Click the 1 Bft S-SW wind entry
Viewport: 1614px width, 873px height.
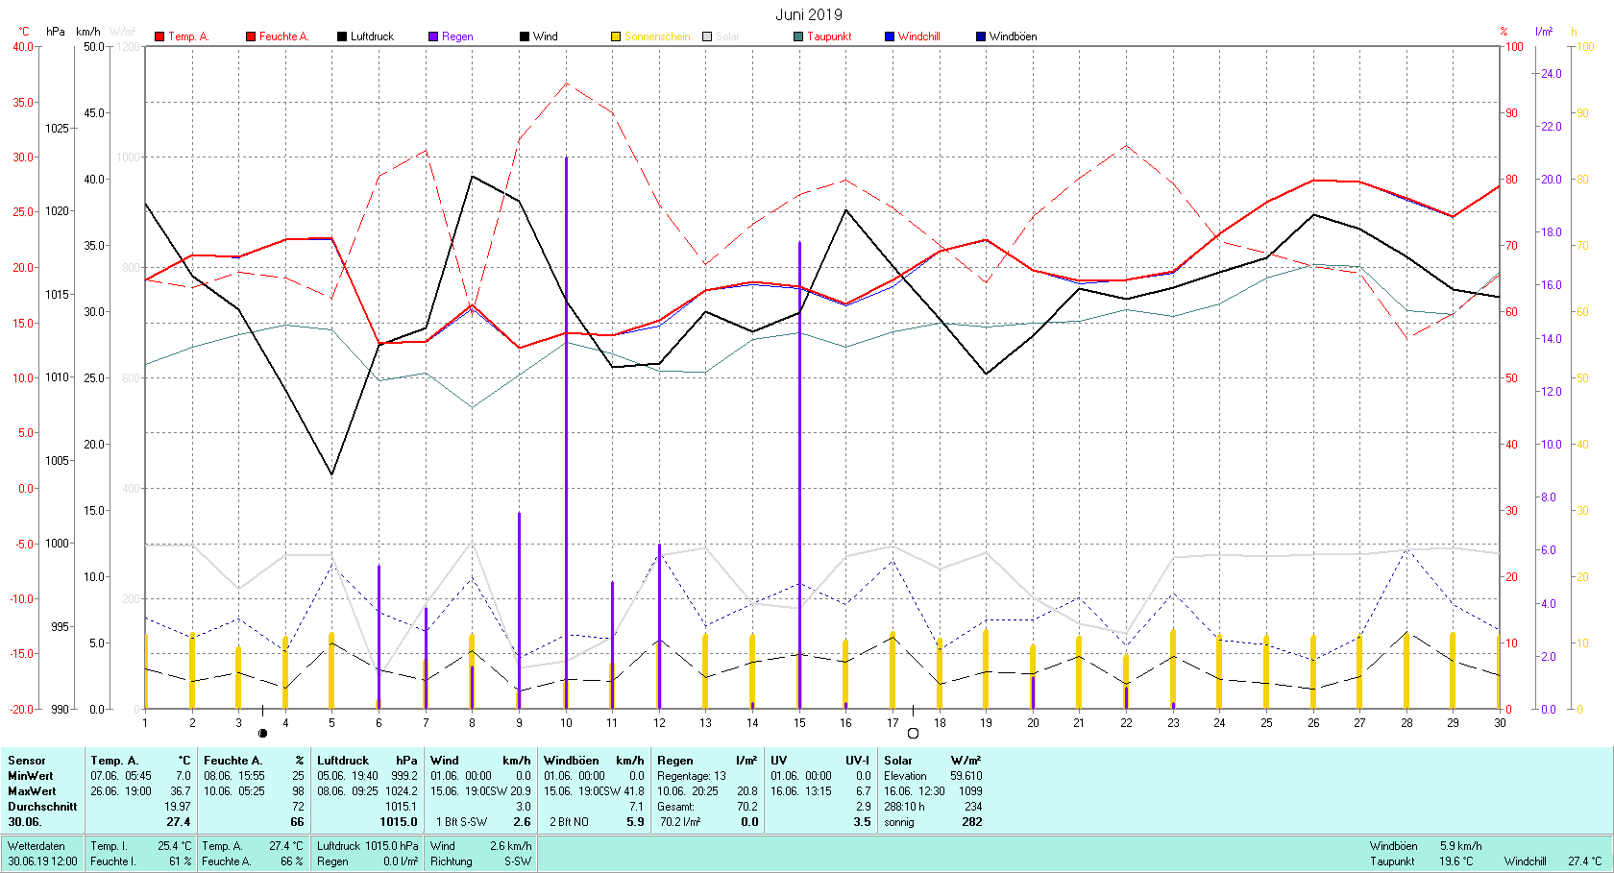point(461,822)
